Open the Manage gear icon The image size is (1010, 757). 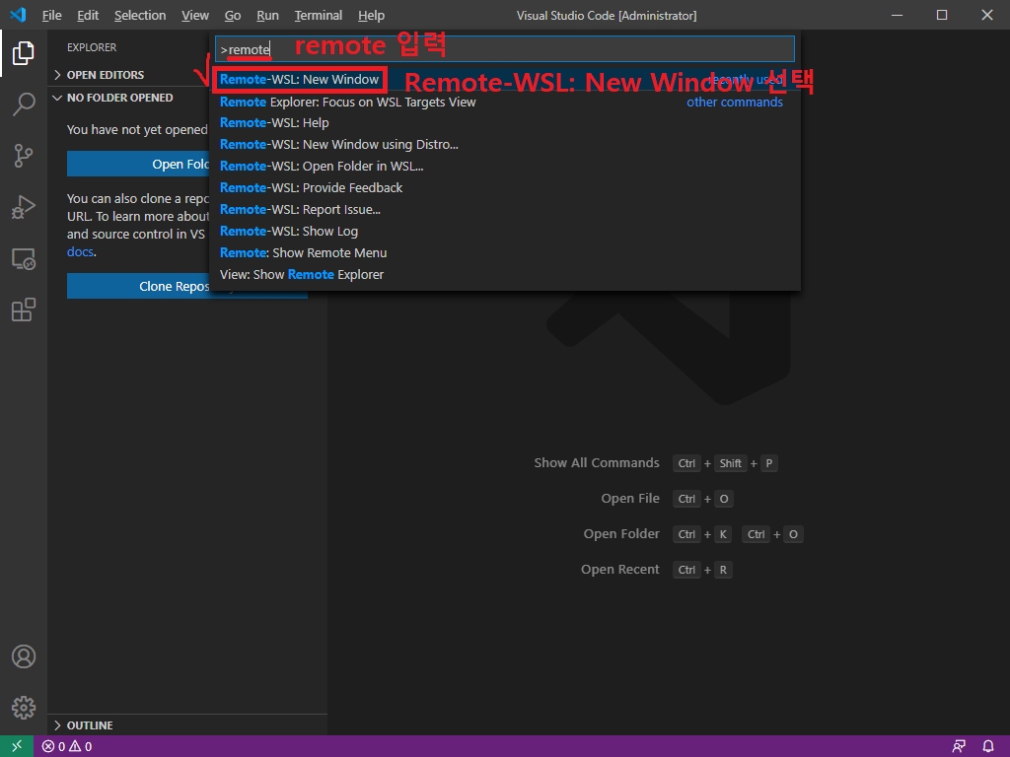click(x=24, y=707)
